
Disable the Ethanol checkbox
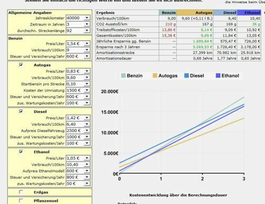(21, 152)
